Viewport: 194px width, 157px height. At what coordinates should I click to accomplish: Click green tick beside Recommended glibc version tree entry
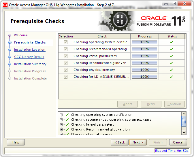(x=67, y=129)
